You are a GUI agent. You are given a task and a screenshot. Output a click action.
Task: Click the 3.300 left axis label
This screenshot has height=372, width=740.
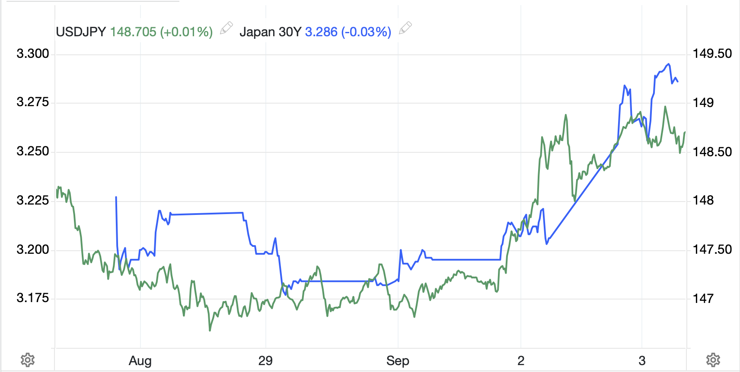[x=33, y=54]
